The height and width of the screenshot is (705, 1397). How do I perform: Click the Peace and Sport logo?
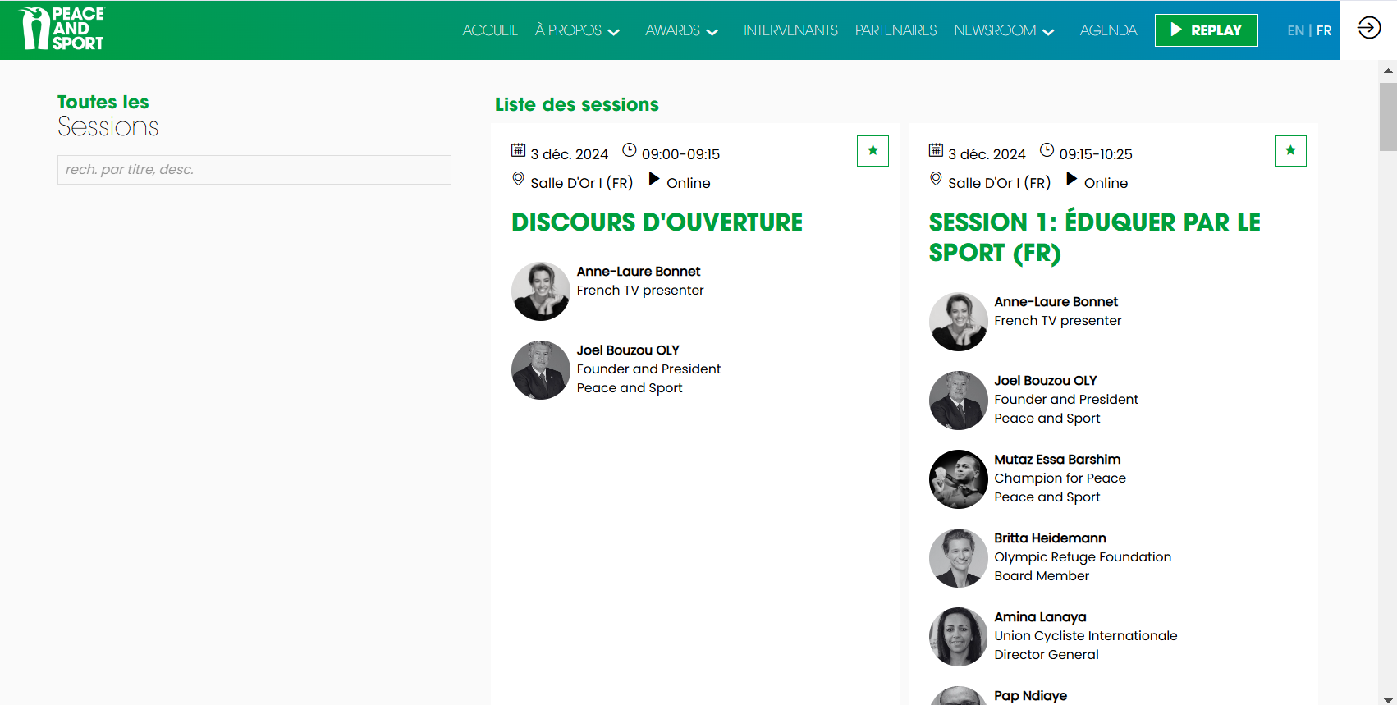click(x=62, y=29)
